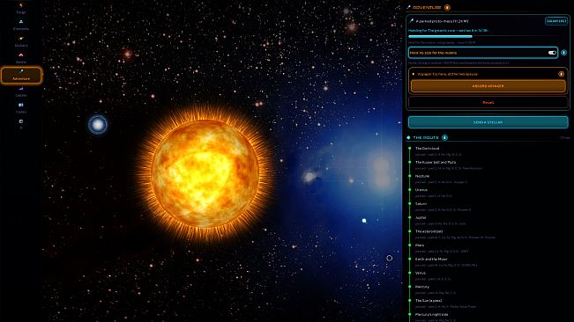
Task: Open the Ladder section in the sidebar
Action: tap(21, 91)
